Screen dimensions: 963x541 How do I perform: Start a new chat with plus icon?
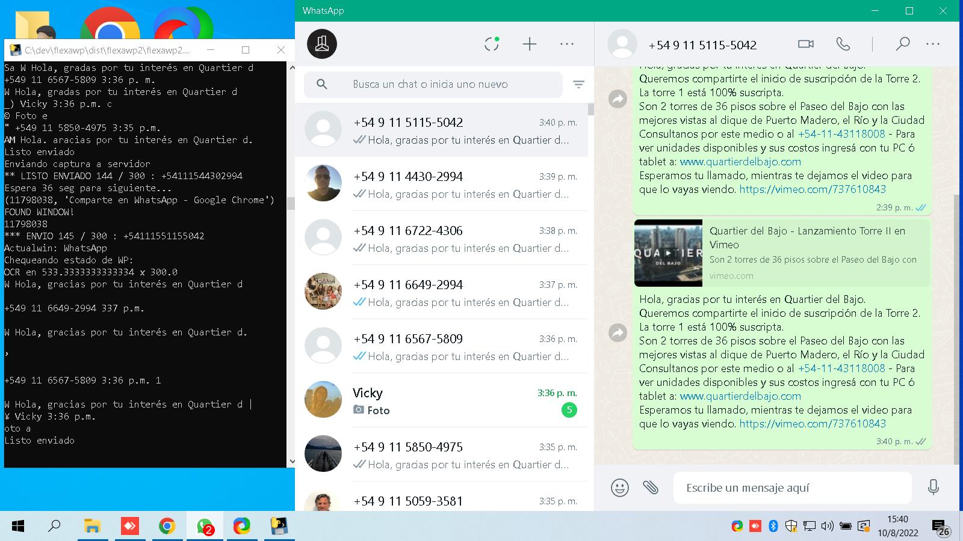pos(530,44)
